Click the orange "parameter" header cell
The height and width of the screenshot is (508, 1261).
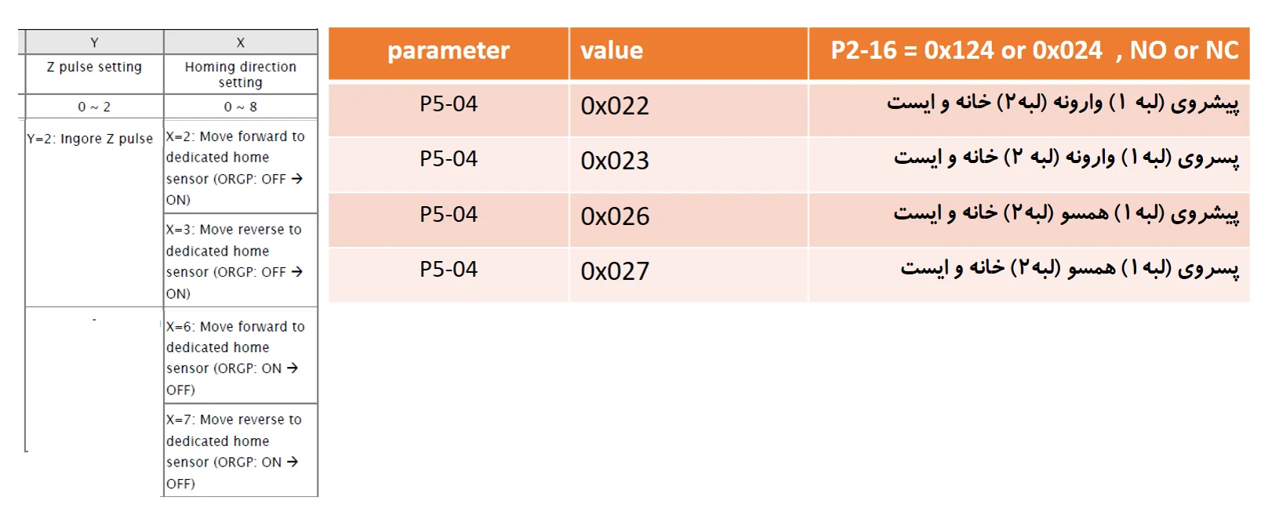coord(449,51)
